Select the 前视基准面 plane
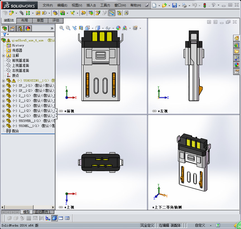 click(21, 60)
